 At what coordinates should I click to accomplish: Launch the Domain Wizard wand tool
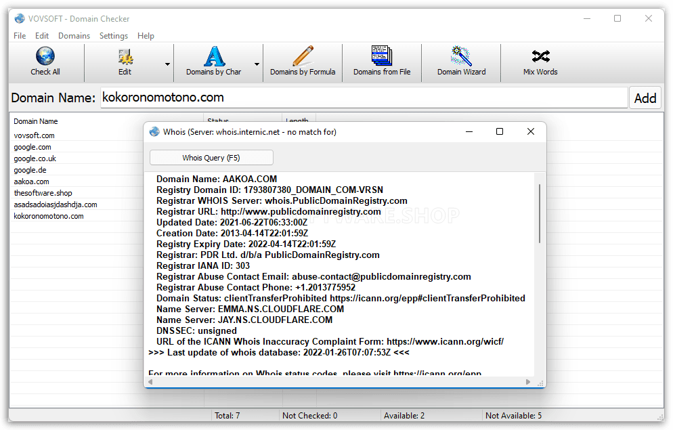(461, 62)
